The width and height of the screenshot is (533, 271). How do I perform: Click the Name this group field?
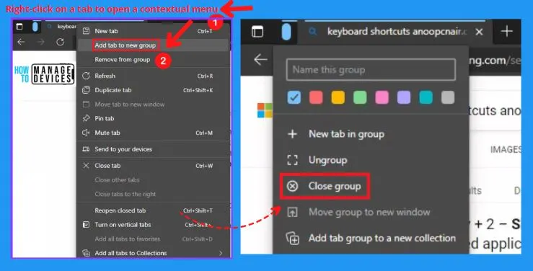pyautogui.click(x=371, y=70)
